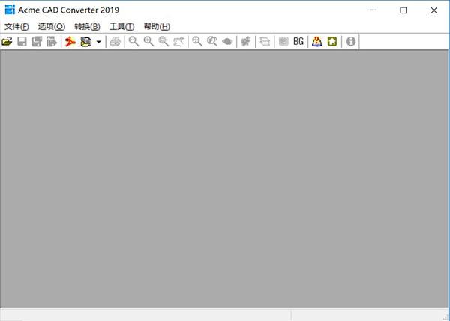
Task: Click the zoom extents magnifier icon
Action: click(197, 41)
